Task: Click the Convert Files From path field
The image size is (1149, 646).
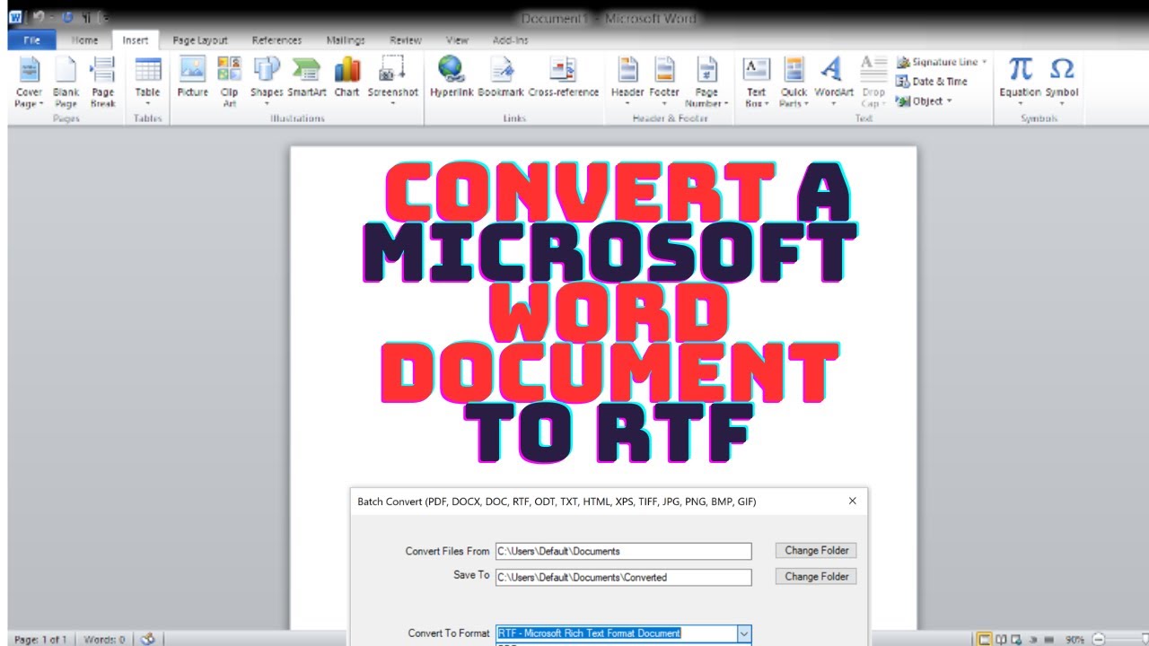Action: (x=623, y=551)
